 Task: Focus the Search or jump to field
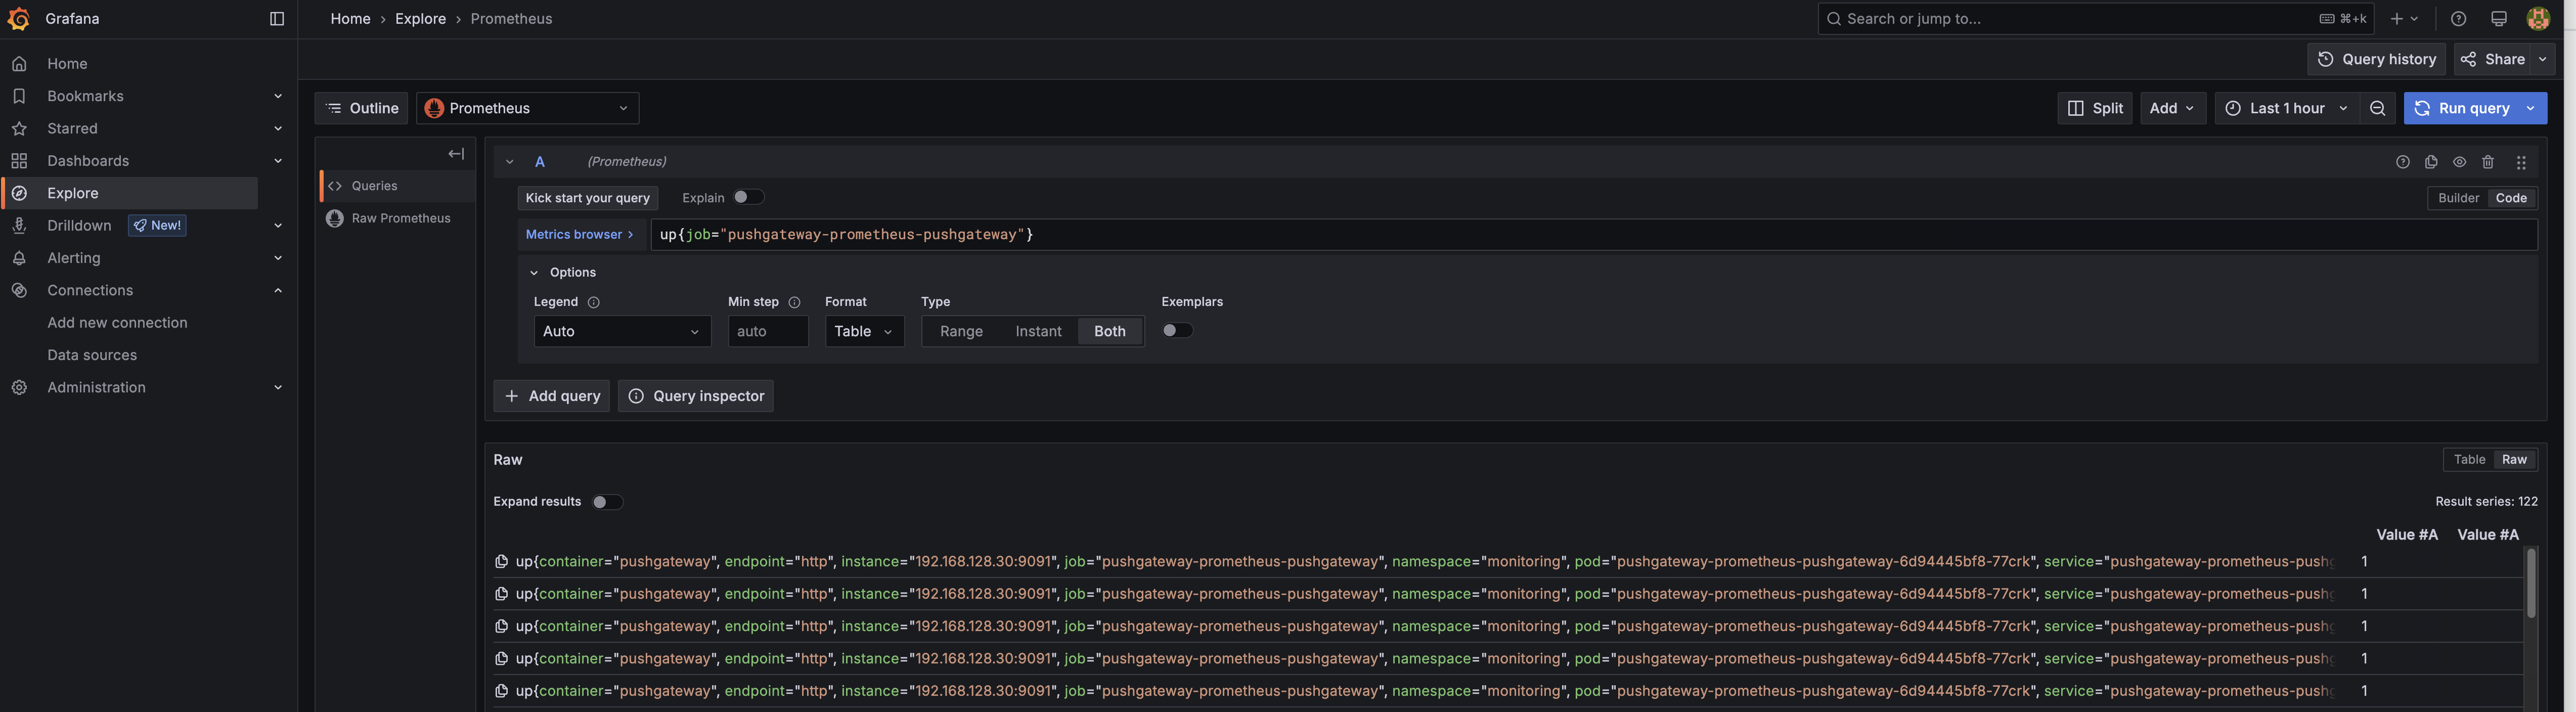(2096, 19)
